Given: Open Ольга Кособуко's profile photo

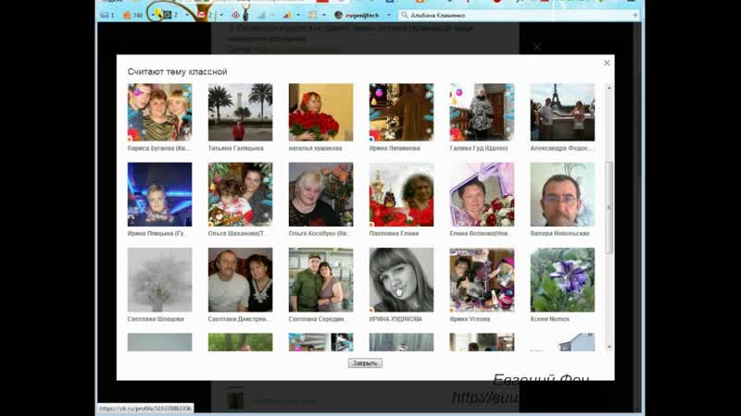Looking at the screenshot, I should click(320, 194).
